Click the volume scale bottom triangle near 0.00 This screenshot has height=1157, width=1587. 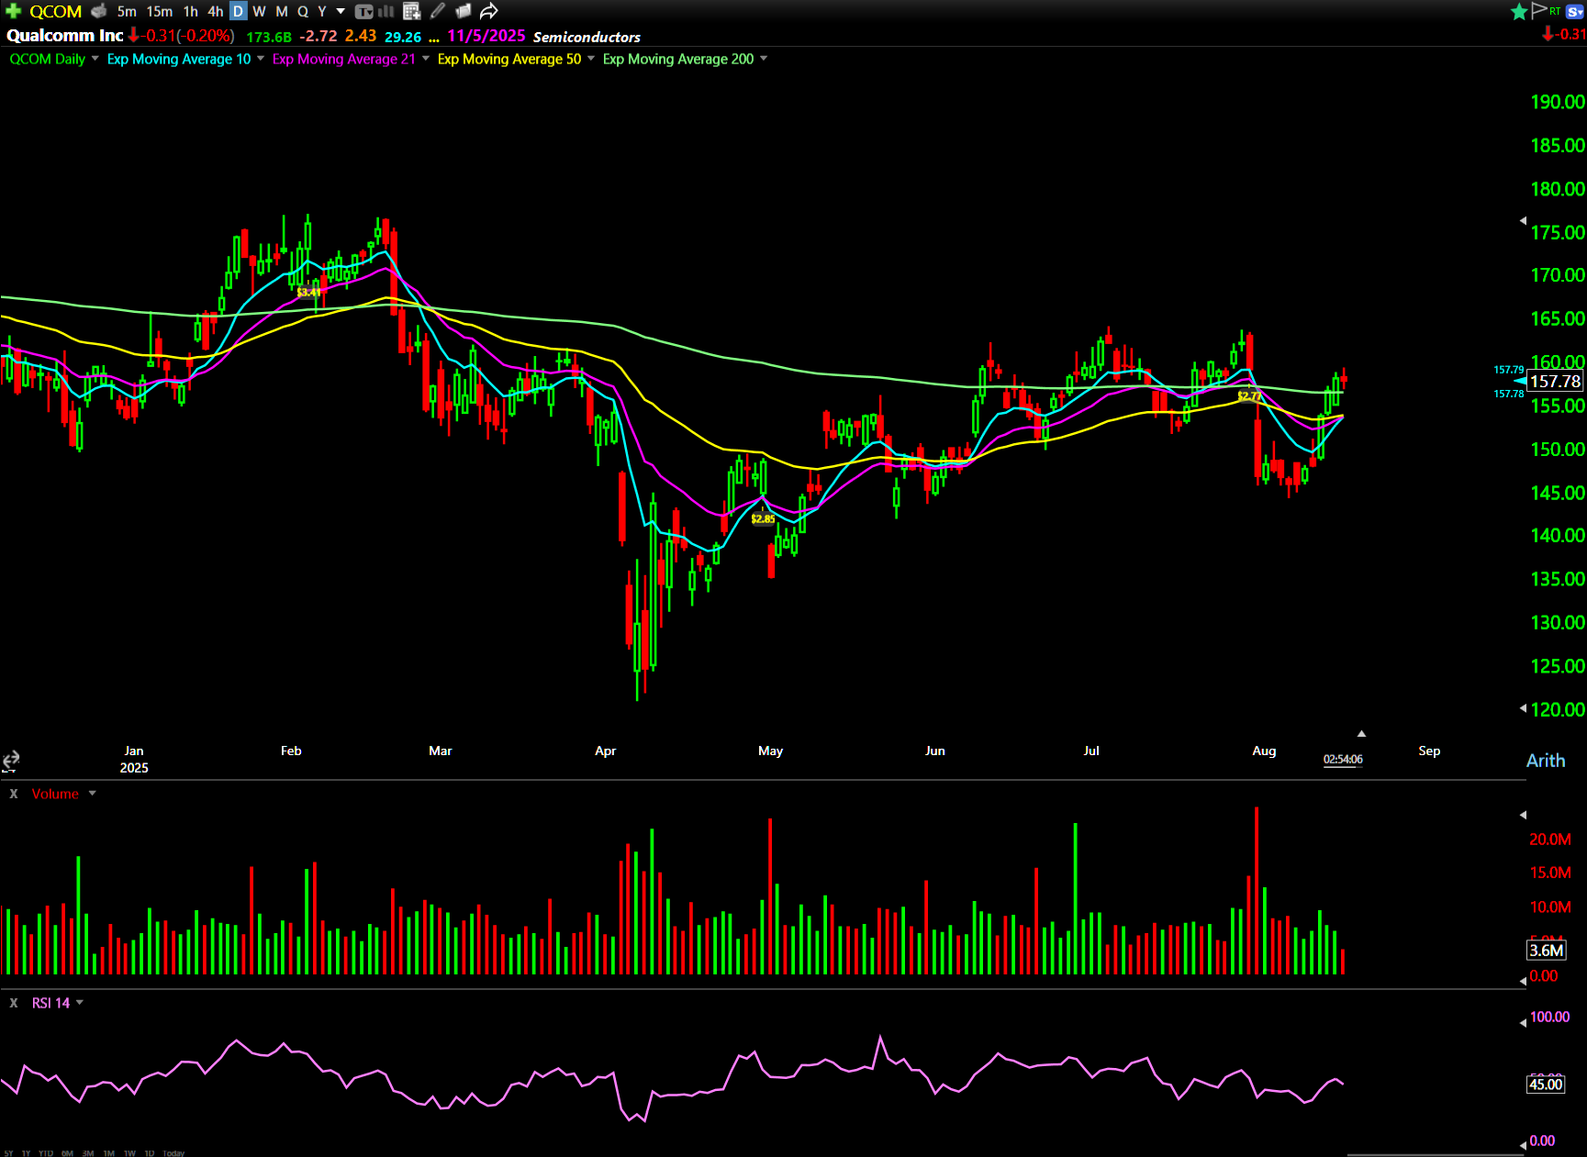coord(1524,981)
